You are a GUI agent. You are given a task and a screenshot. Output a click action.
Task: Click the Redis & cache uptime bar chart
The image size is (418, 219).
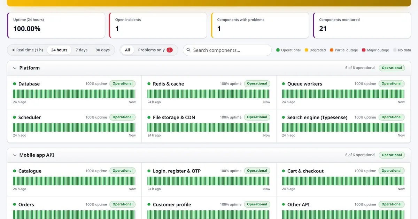(209, 94)
